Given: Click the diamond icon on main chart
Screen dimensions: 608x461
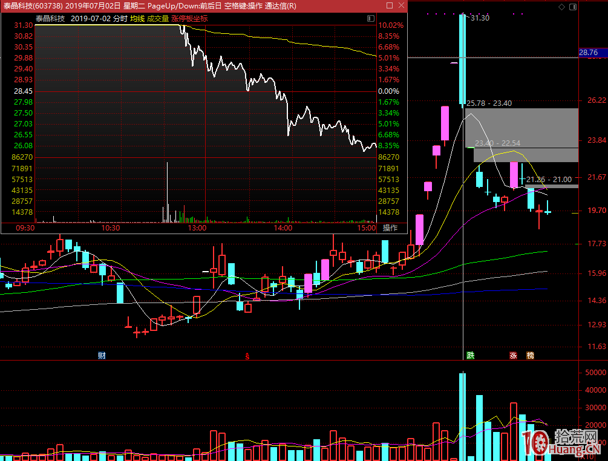Looking at the screenshot, I should click(562, 7).
